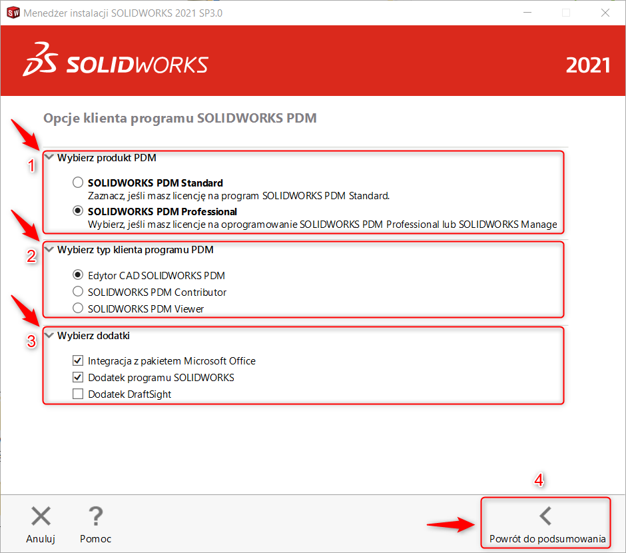
Task: Select SOLIDWORKS PDM Contributor radio button
Action: (x=78, y=292)
